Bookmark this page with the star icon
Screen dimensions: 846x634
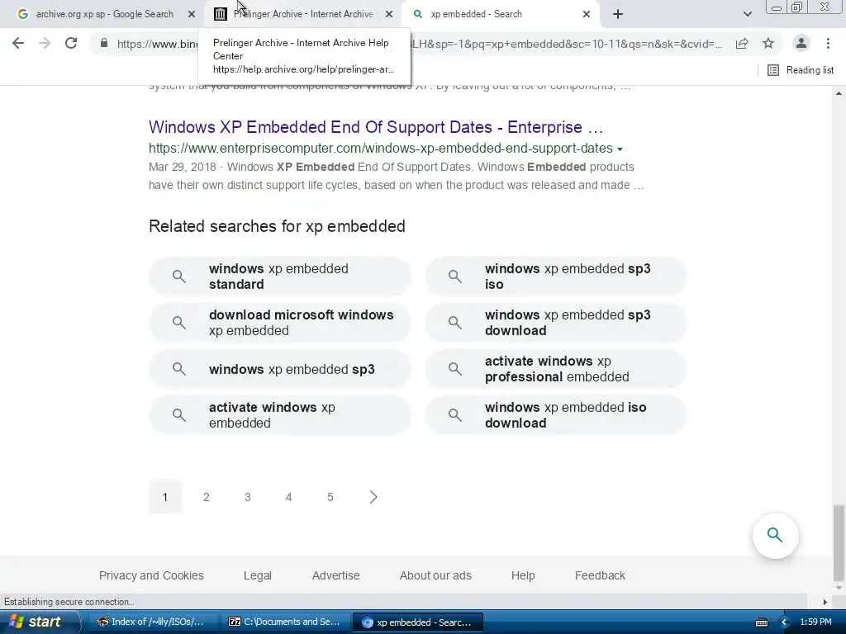click(768, 44)
